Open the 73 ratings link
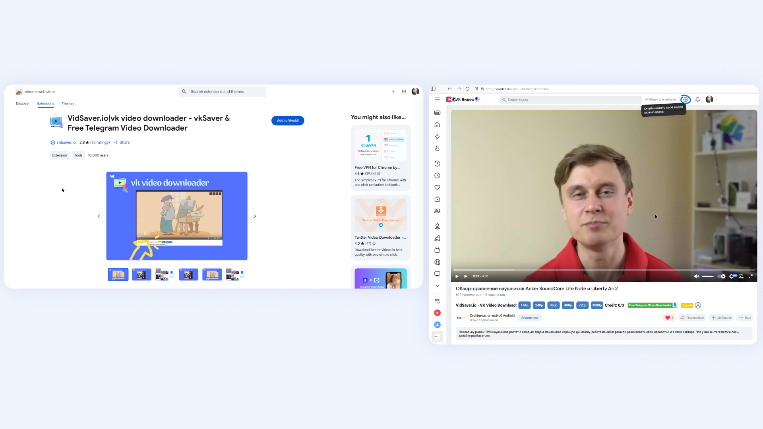 point(100,143)
